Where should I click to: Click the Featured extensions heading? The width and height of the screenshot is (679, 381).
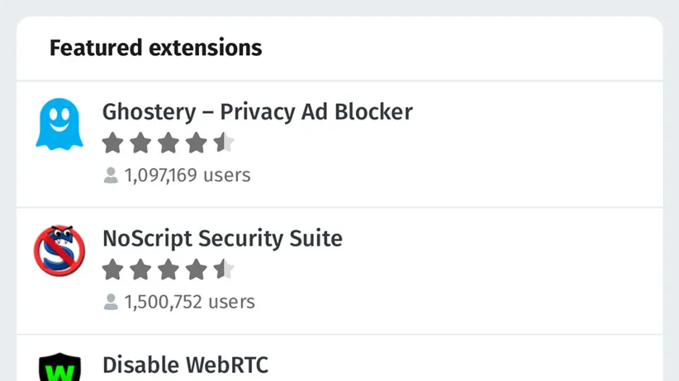click(x=155, y=48)
